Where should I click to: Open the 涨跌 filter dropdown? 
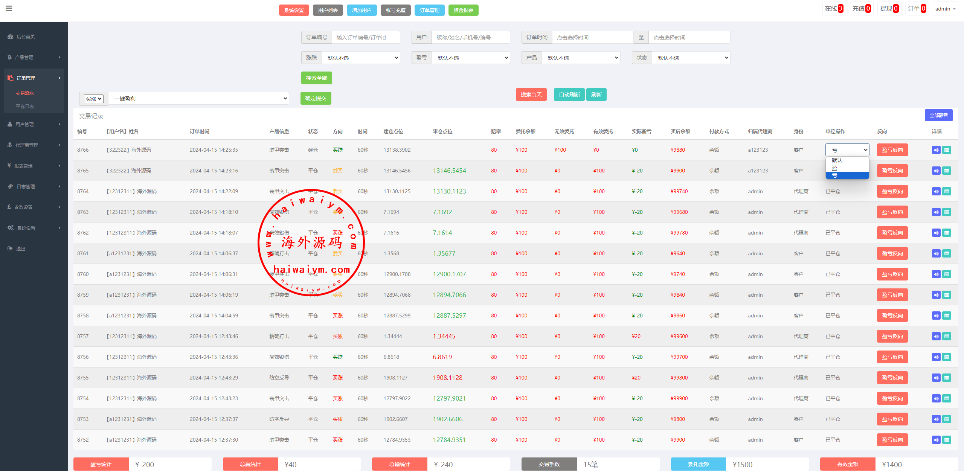(x=361, y=58)
